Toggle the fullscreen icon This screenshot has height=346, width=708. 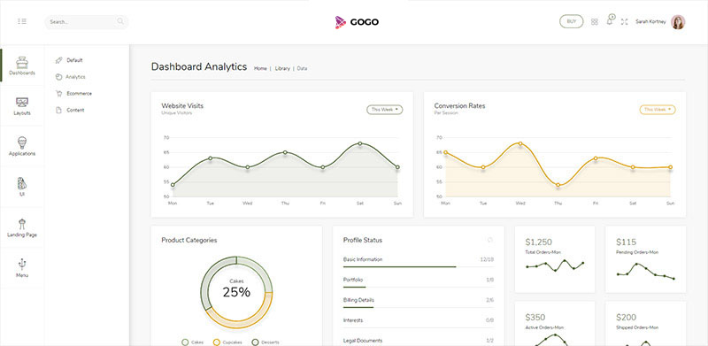point(625,22)
